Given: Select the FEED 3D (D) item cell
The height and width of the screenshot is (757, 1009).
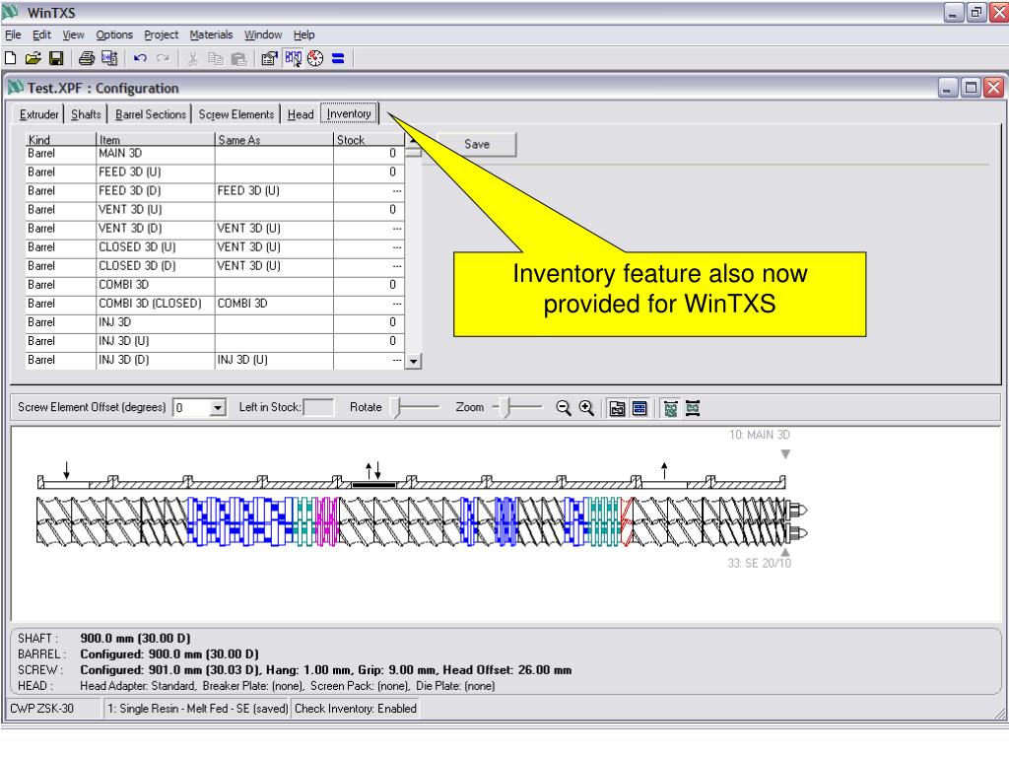Looking at the screenshot, I should [x=155, y=191].
